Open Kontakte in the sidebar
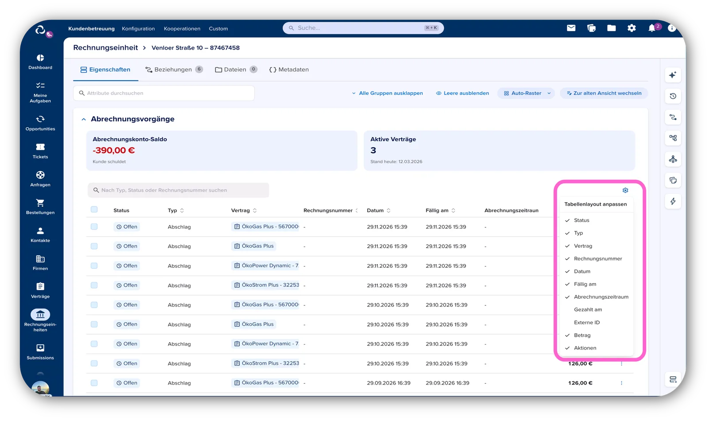 coord(40,234)
